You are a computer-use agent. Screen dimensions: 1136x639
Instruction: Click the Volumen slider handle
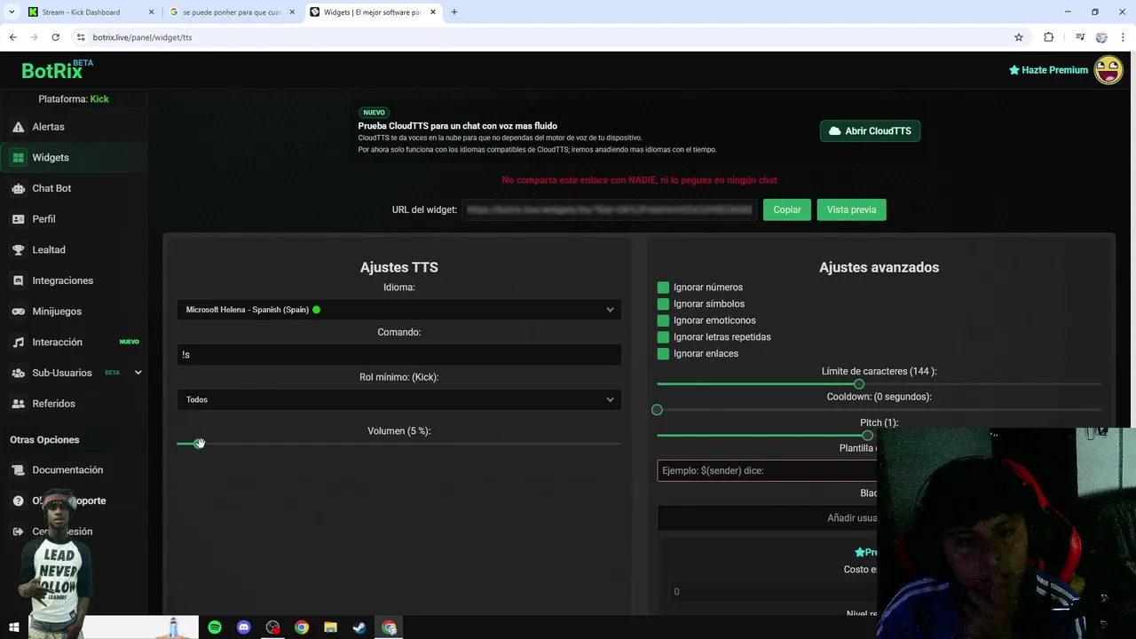point(199,444)
